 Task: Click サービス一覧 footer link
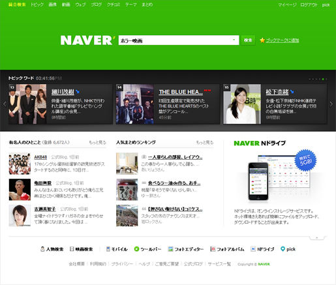pos(219,264)
